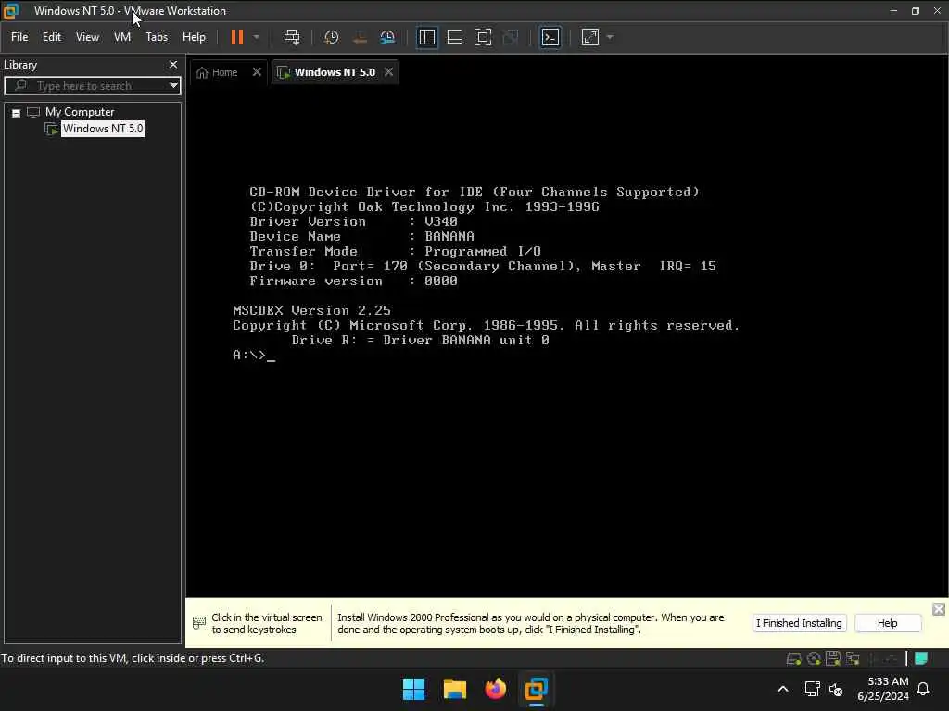The width and height of the screenshot is (949, 711).
Task: Select My Computer in the library tree
Action: tap(80, 112)
